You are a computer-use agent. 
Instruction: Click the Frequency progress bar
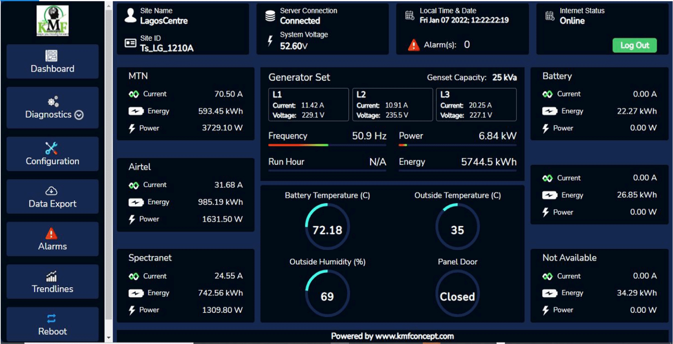tap(327, 145)
